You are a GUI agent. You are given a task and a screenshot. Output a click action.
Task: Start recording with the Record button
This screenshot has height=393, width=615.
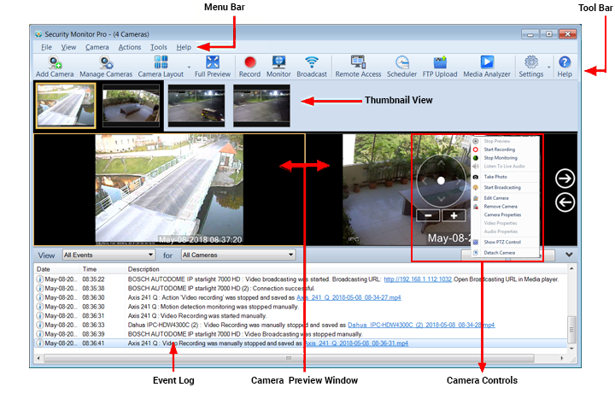tap(249, 63)
